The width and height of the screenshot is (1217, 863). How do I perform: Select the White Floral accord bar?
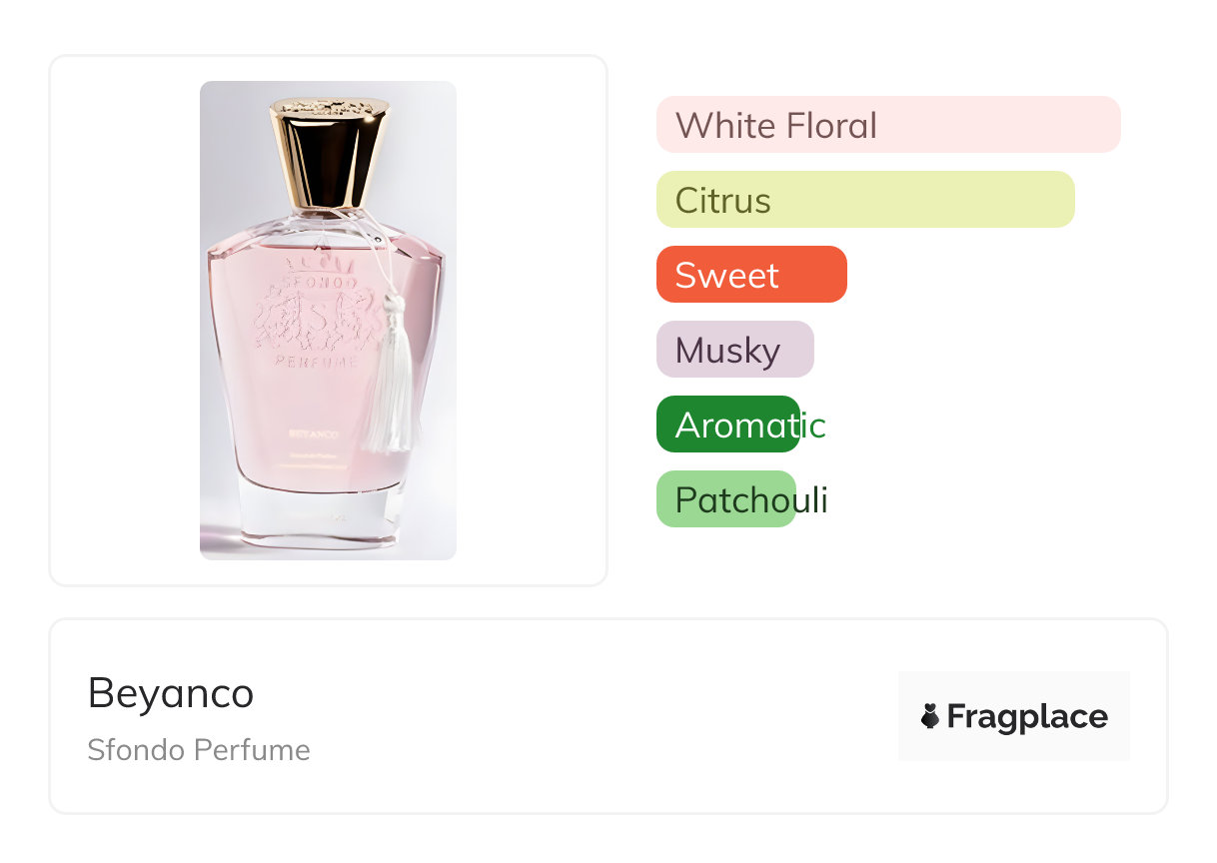[x=888, y=125]
